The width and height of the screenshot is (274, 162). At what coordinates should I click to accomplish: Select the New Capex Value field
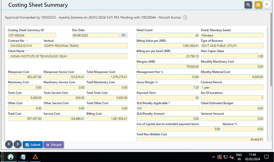click(x=232, y=56)
